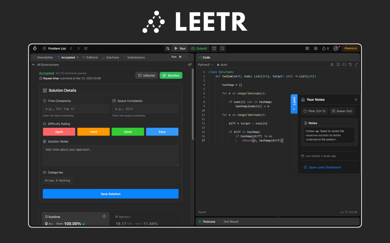Click the Premium button

(x=351, y=48)
